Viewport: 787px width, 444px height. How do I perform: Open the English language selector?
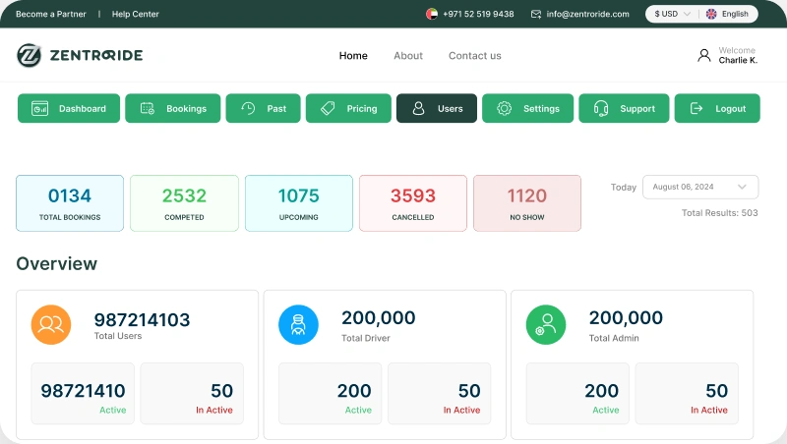(x=728, y=14)
